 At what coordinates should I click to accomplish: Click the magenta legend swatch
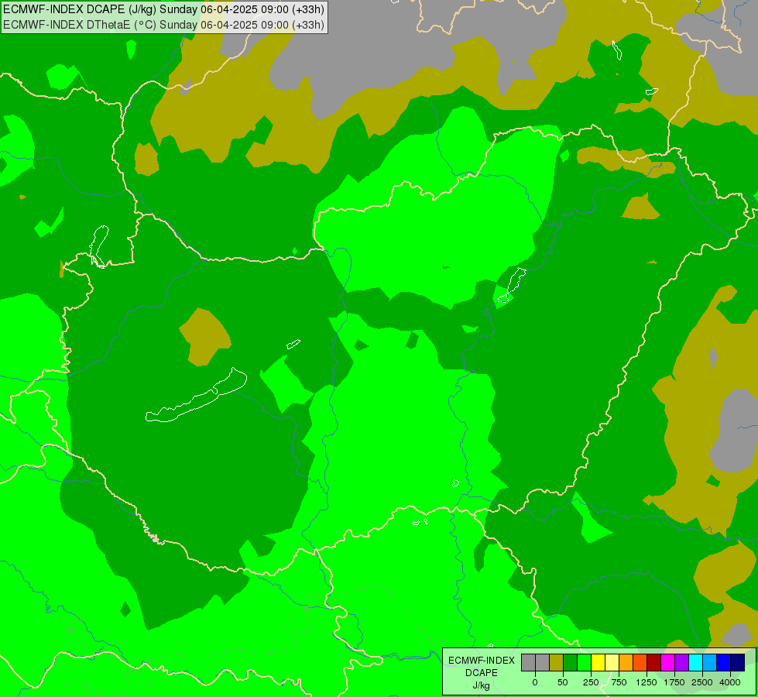point(667,663)
